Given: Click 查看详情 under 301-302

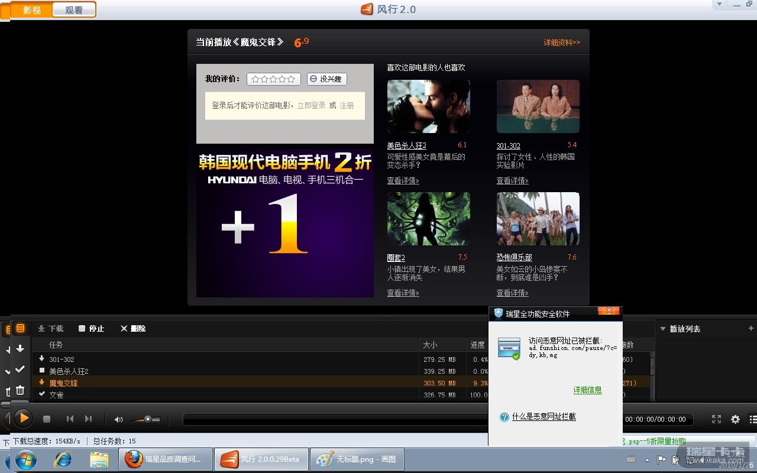Looking at the screenshot, I should point(513,180).
